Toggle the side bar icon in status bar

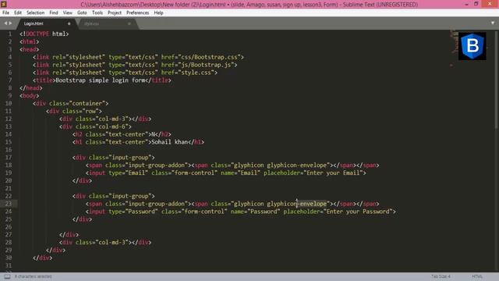click(7, 276)
